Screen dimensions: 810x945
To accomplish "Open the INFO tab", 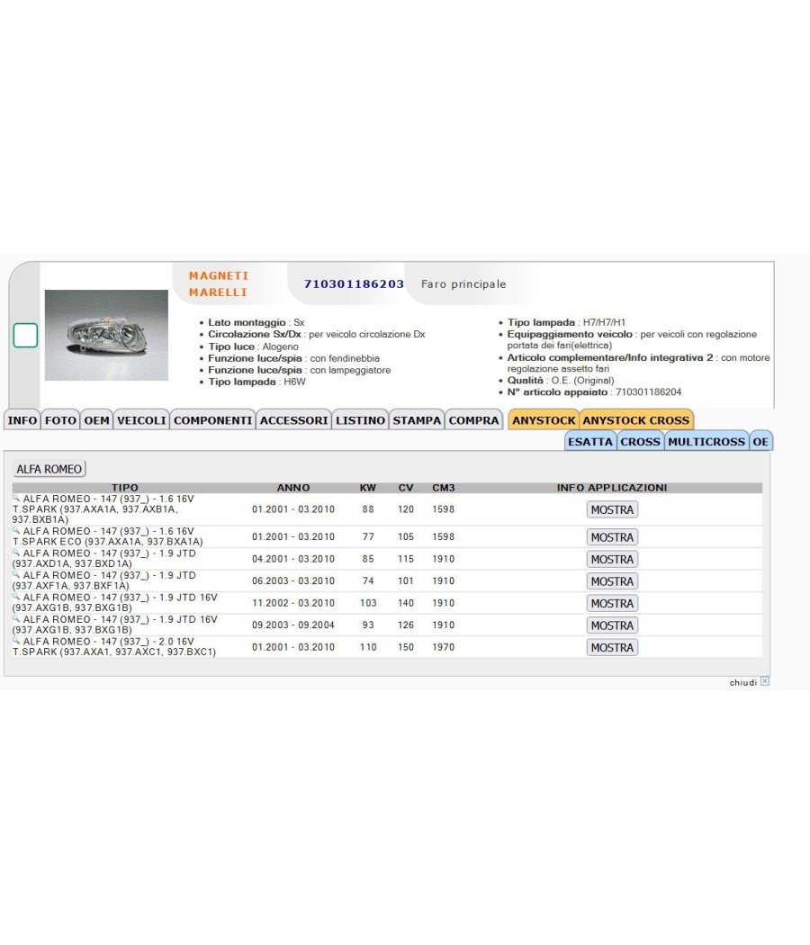I will (22, 420).
